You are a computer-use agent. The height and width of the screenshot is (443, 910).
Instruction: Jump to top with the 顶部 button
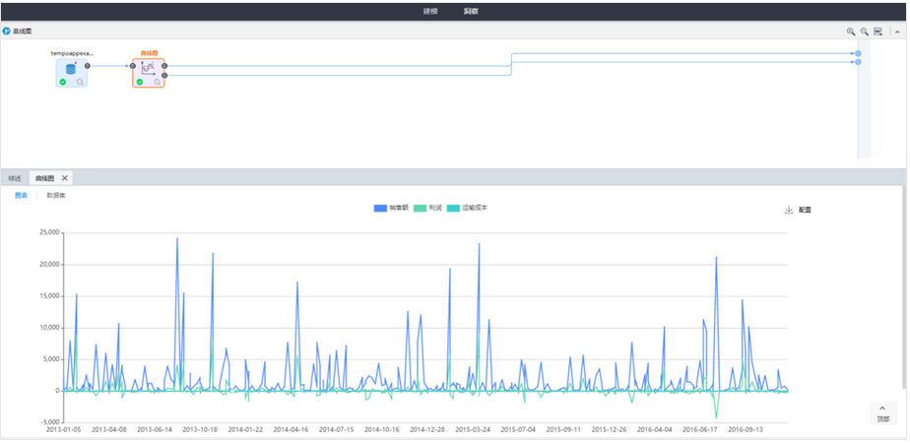pos(882,413)
